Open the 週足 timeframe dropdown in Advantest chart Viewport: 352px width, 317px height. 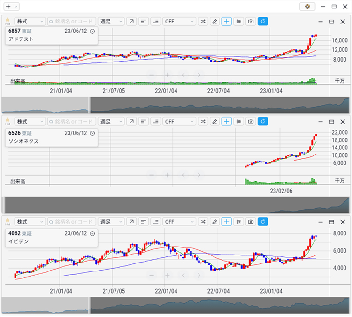(x=111, y=22)
